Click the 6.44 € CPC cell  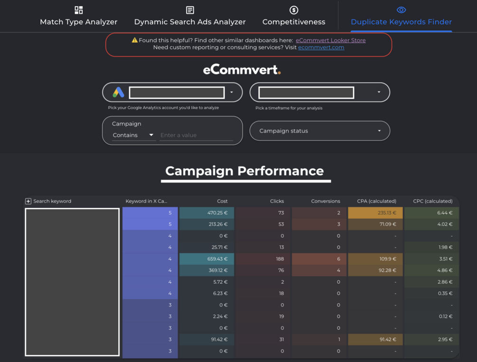431,213
